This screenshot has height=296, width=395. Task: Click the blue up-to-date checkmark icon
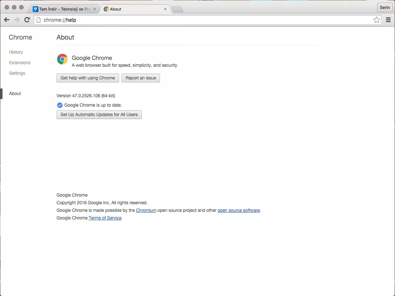[x=60, y=105]
